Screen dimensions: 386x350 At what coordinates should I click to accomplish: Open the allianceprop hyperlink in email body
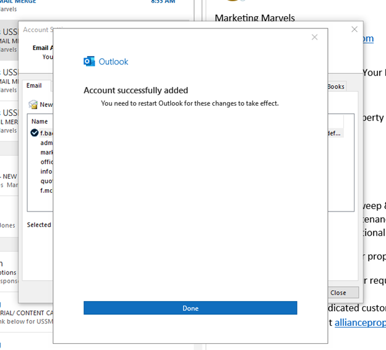coord(360,322)
